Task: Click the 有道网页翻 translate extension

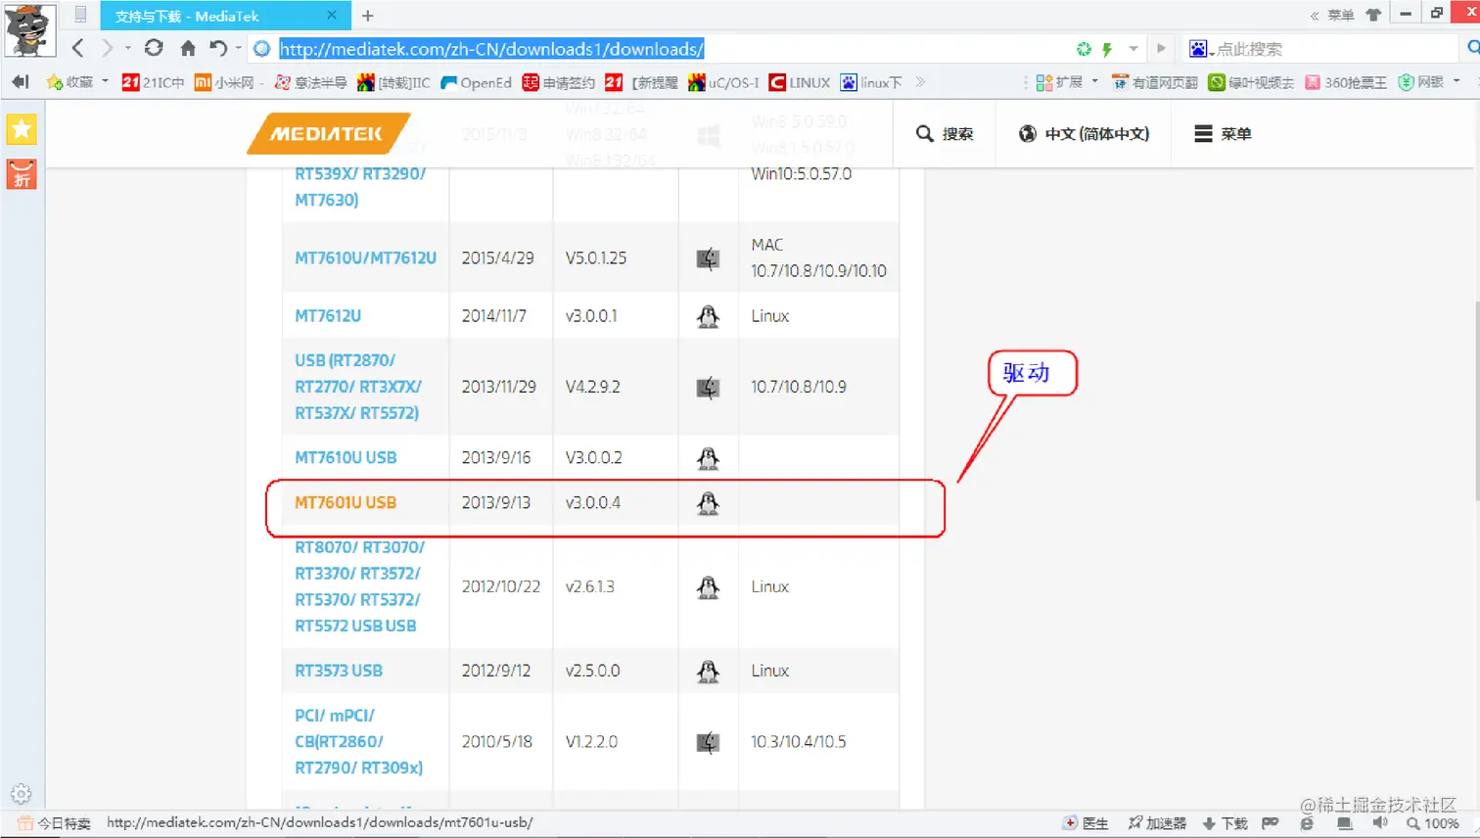Action: (1154, 82)
